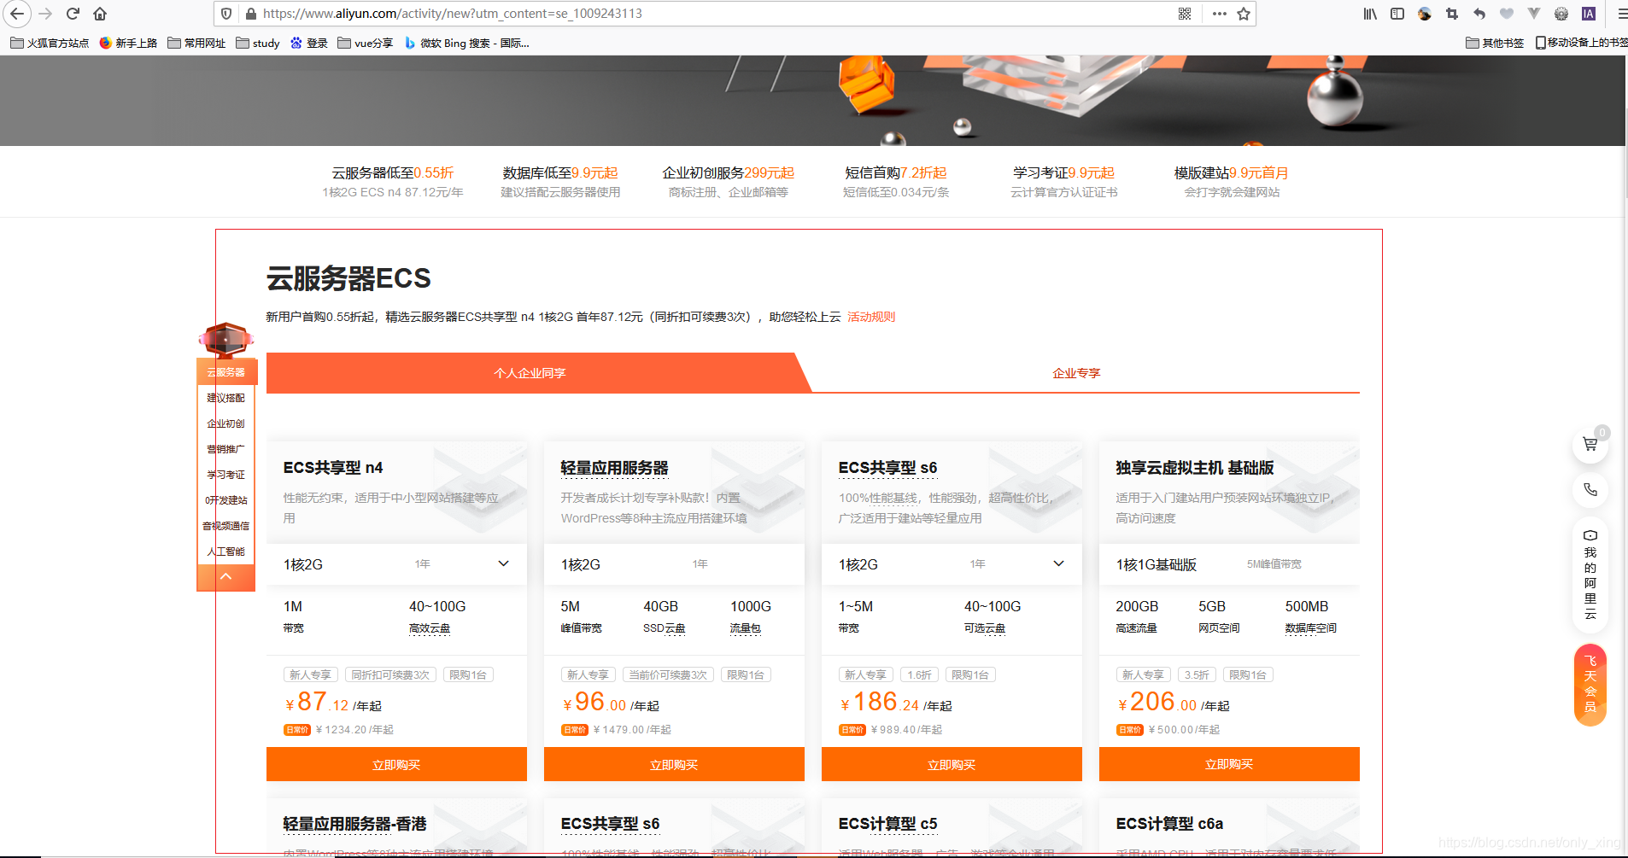Viewport: 1628px width, 858px height.
Task: Open the 我的阿里云 floating panel
Action: tap(1590, 575)
